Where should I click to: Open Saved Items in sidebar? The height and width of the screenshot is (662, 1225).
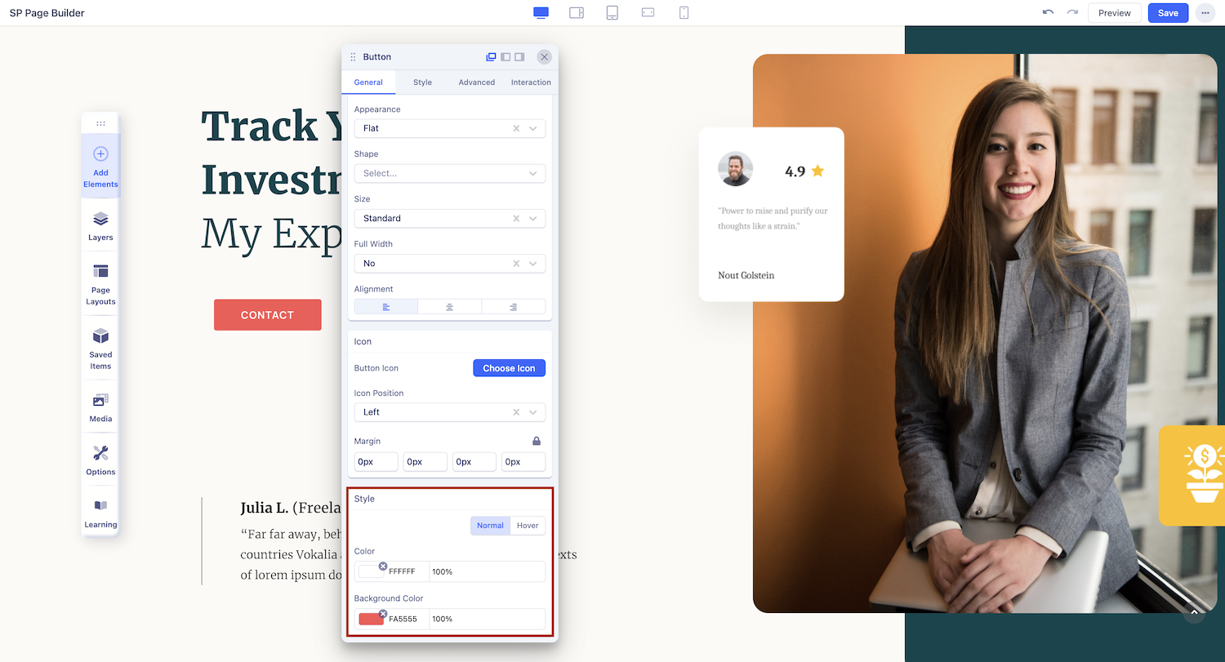pos(100,349)
